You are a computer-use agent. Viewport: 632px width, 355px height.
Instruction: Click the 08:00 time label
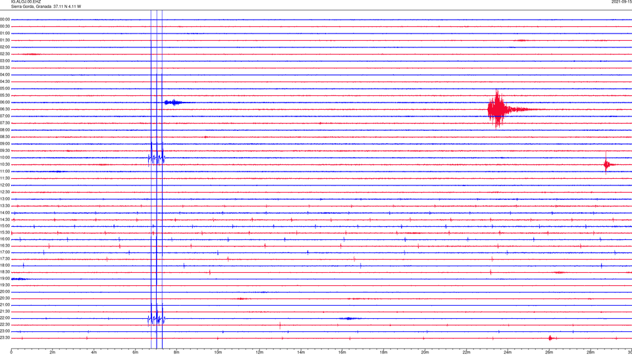5,130
